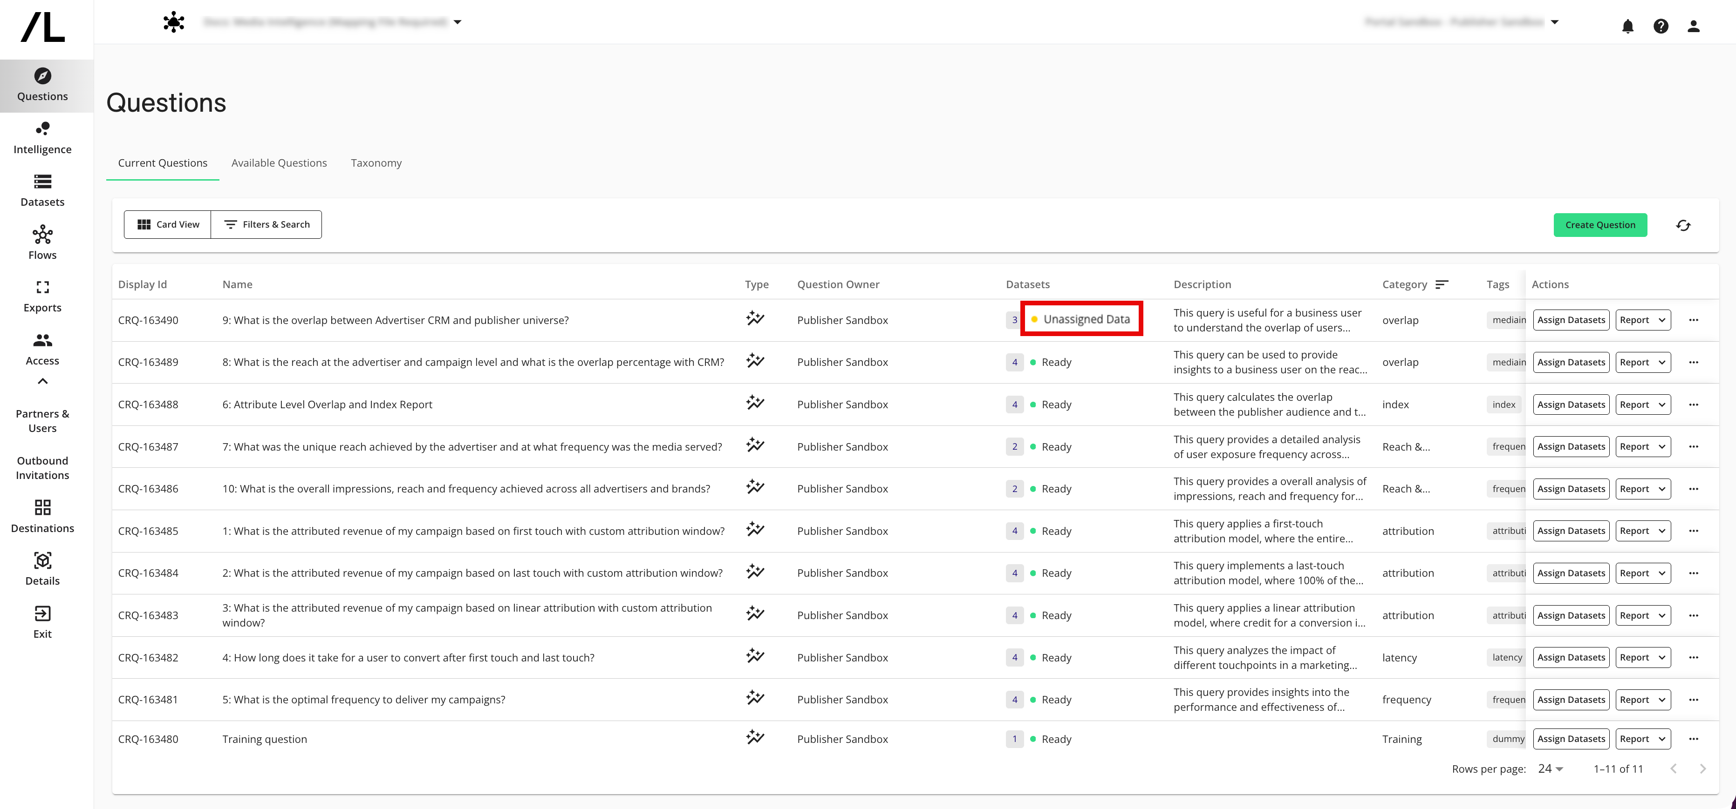Image resolution: width=1736 pixels, height=809 pixels.
Task: Click the Create Question button
Action: coord(1600,225)
